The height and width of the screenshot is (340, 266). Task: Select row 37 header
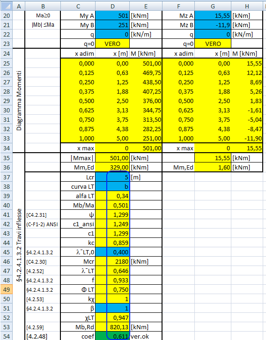click(x=6, y=177)
